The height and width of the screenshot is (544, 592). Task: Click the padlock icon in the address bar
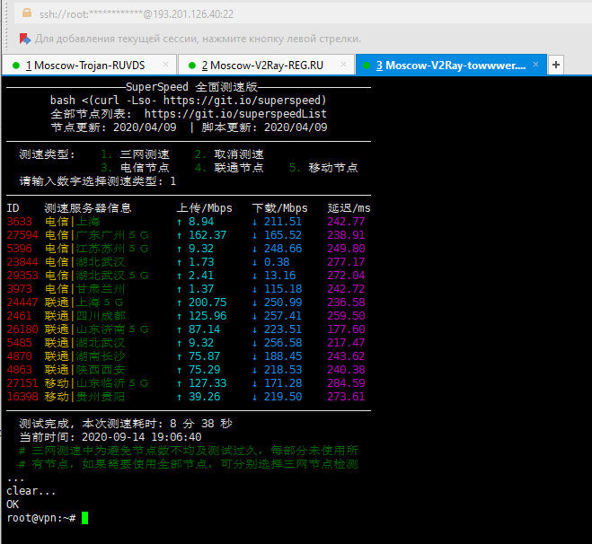[x=28, y=14]
